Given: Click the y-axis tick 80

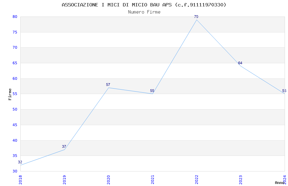Looking at the screenshot, I should pyautogui.click(x=15, y=17).
